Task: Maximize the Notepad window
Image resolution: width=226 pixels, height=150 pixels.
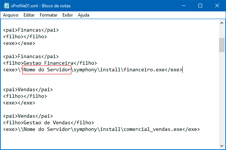Action: (200, 6)
